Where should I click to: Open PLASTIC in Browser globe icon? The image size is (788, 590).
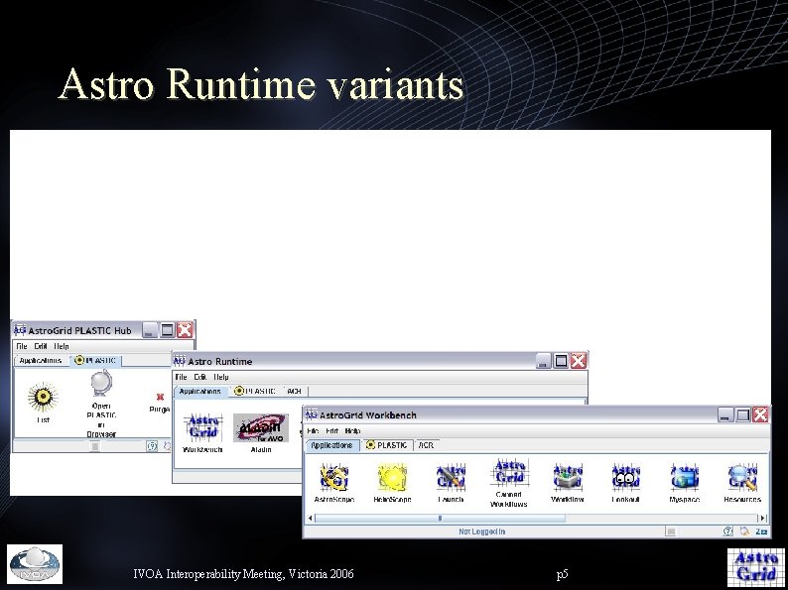tap(101, 383)
